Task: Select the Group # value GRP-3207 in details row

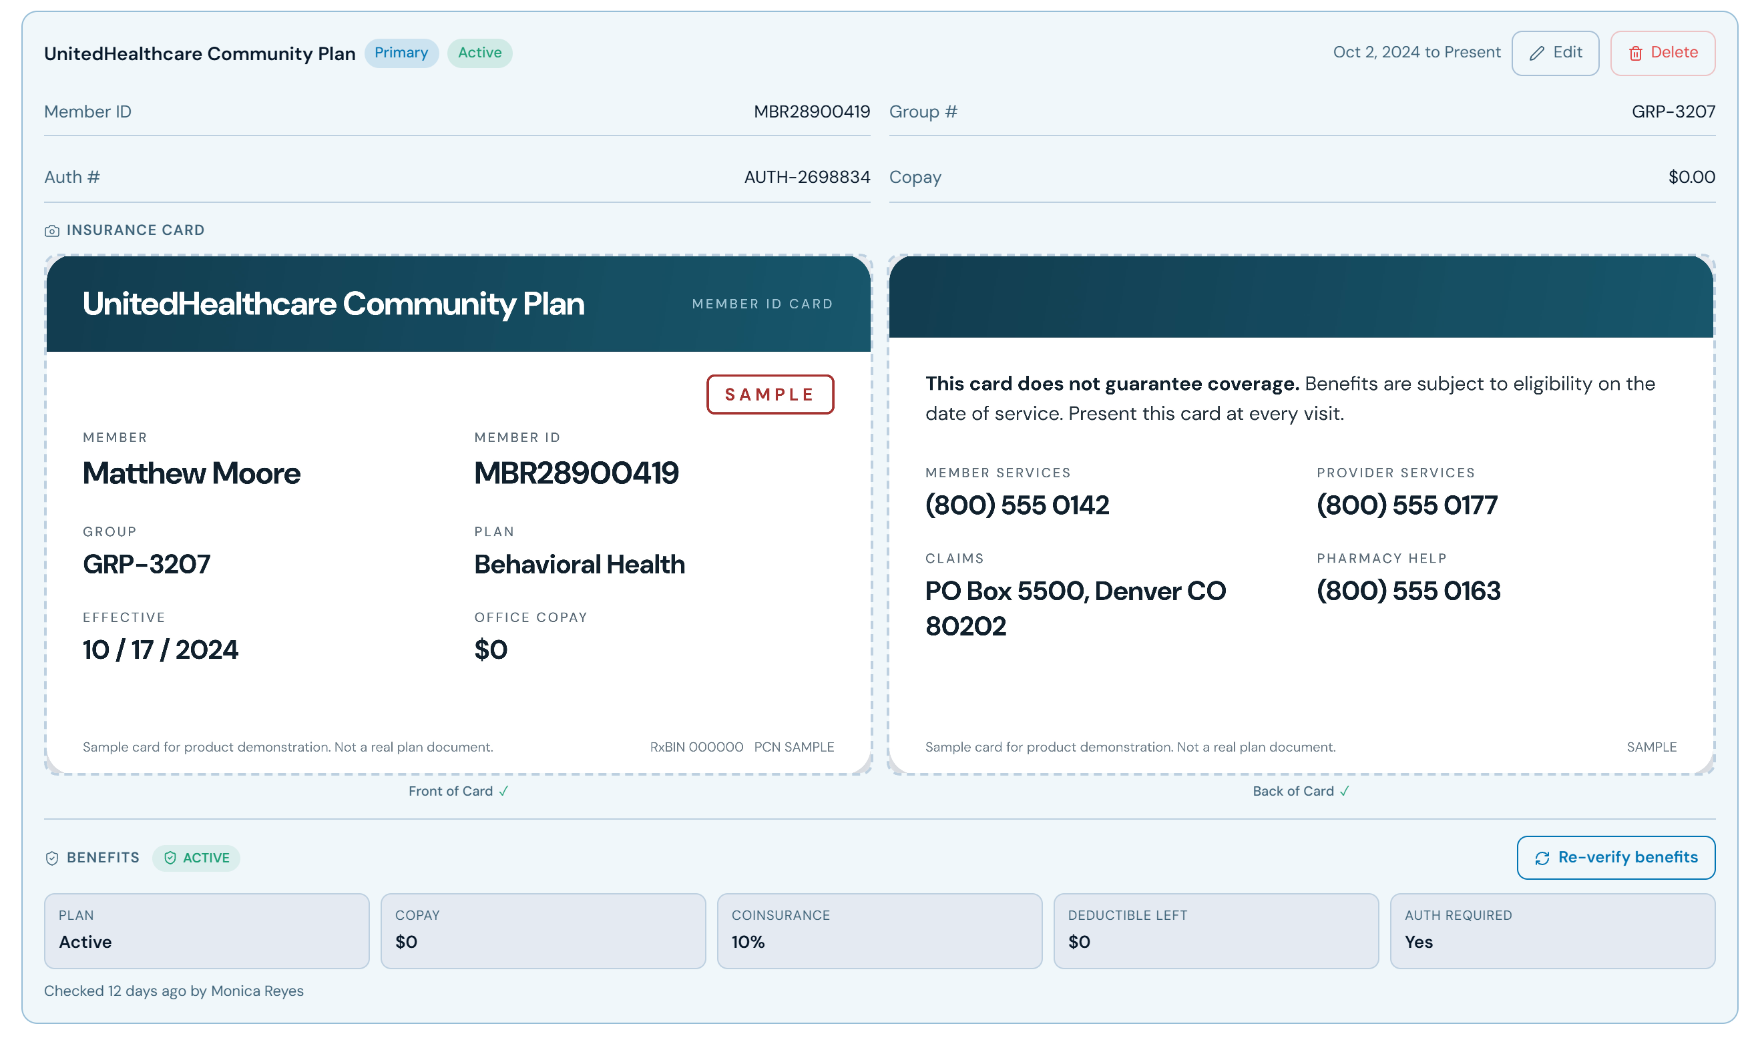Action: coord(1673,111)
